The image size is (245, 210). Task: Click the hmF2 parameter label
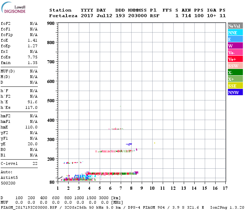6,116
